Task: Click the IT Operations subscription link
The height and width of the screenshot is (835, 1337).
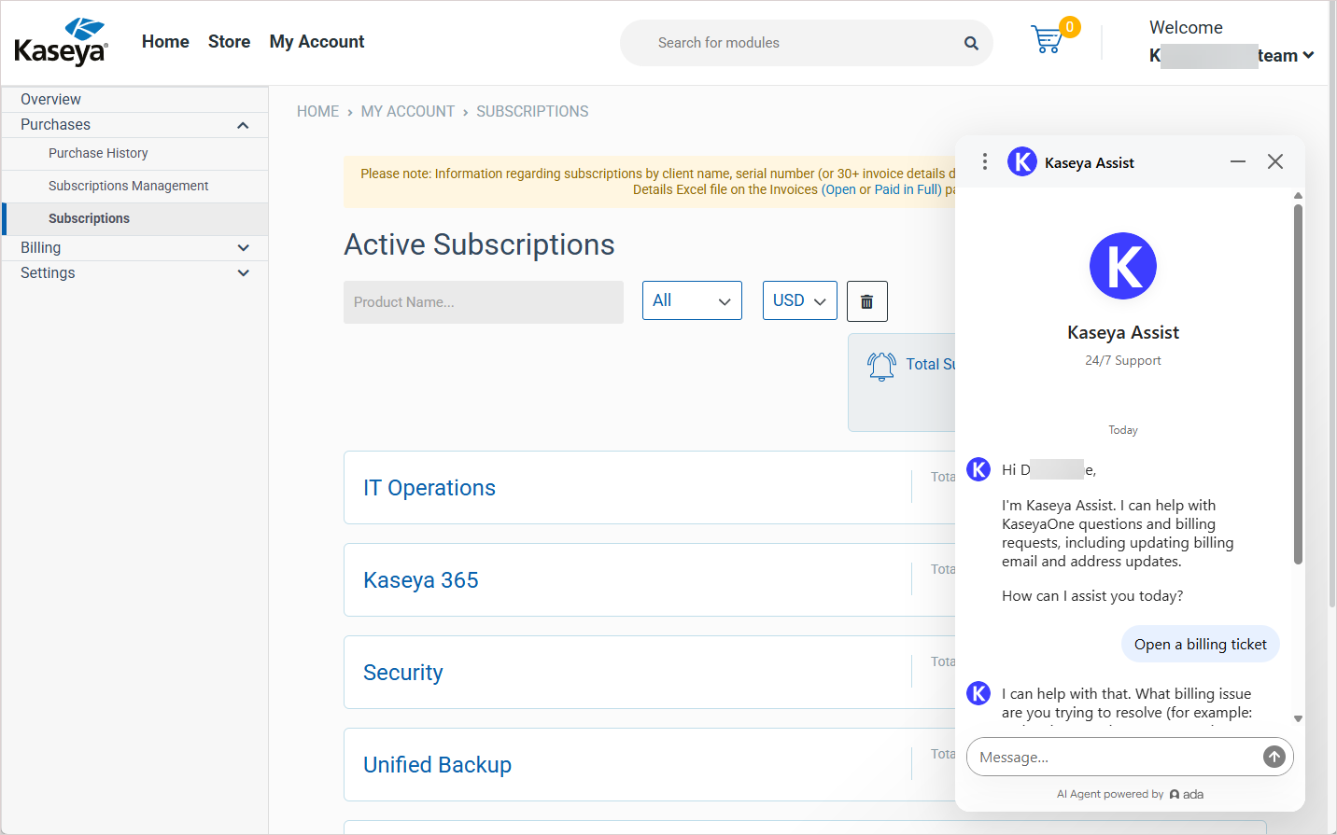Action: tap(429, 488)
